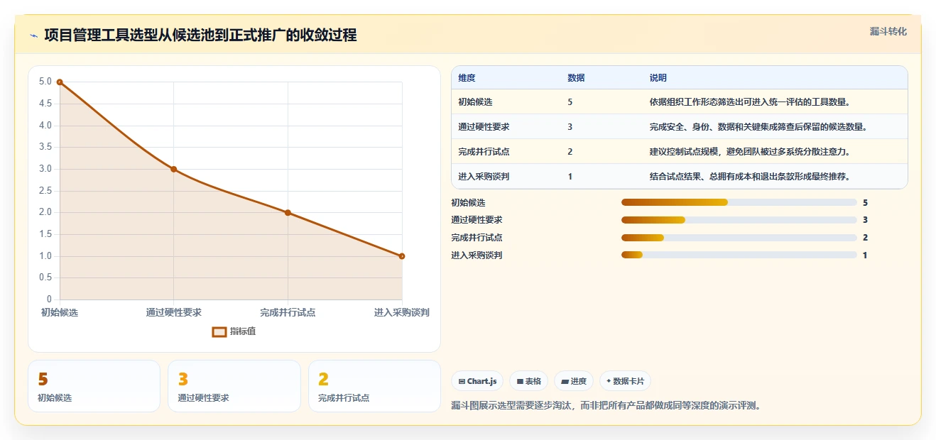This screenshot has height=440, width=936.
Task: Click description starting 完成安全、身份
Action: point(758,127)
